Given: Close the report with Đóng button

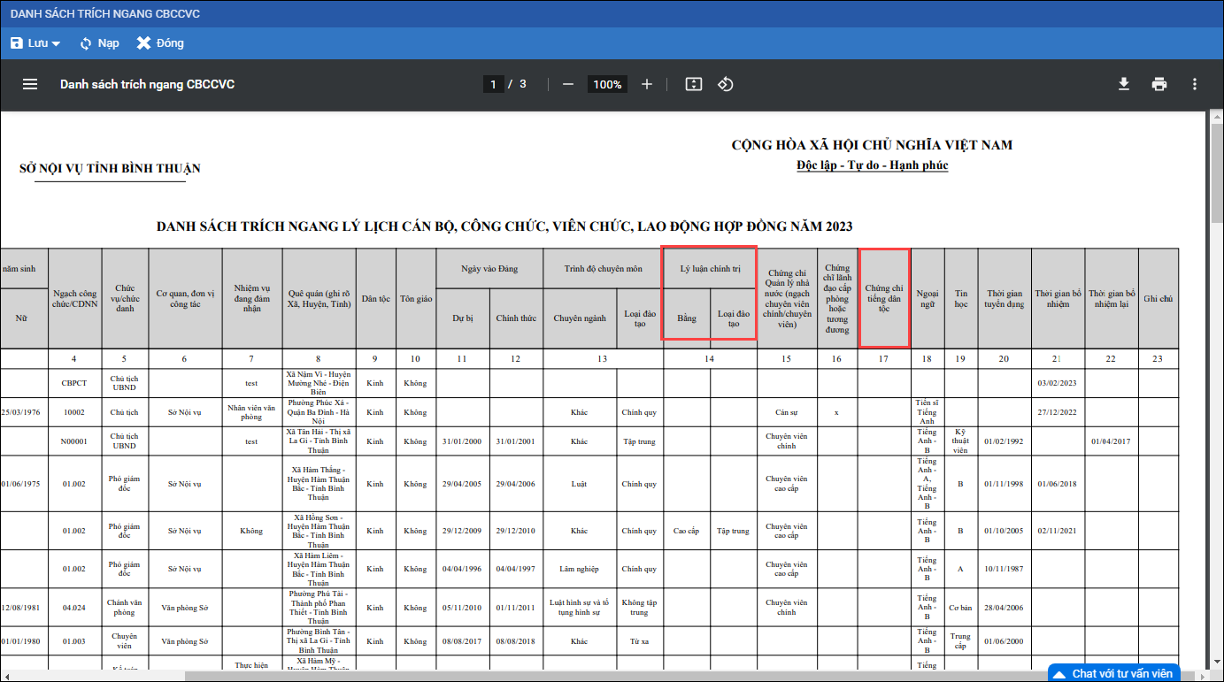Looking at the screenshot, I should (x=160, y=43).
